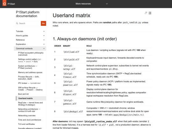Click the \bin\luad.elf binary cell

(71, 52)
